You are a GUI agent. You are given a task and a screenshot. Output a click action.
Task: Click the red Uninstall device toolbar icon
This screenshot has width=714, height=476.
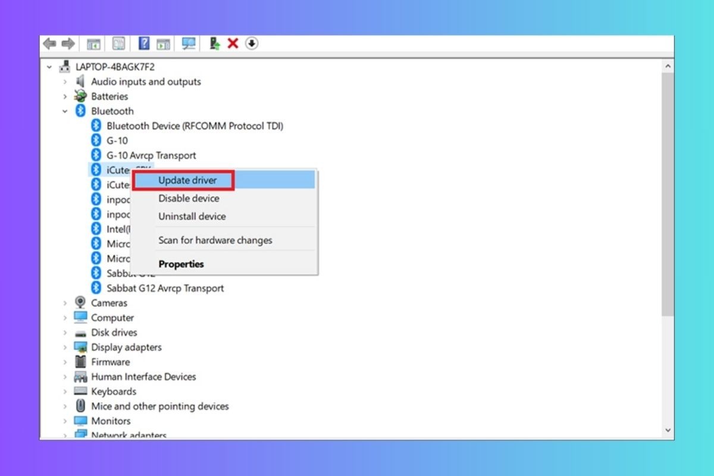pyautogui.click(x=233, y=43)
